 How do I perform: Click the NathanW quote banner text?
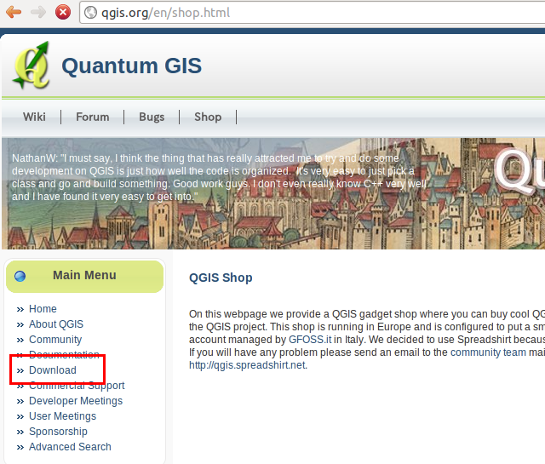pos(220,177)
